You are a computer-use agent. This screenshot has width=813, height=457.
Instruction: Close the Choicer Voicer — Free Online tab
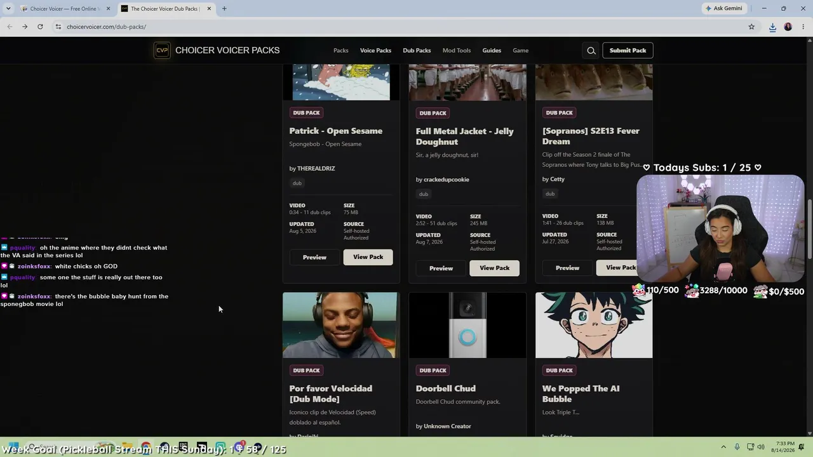108,9
